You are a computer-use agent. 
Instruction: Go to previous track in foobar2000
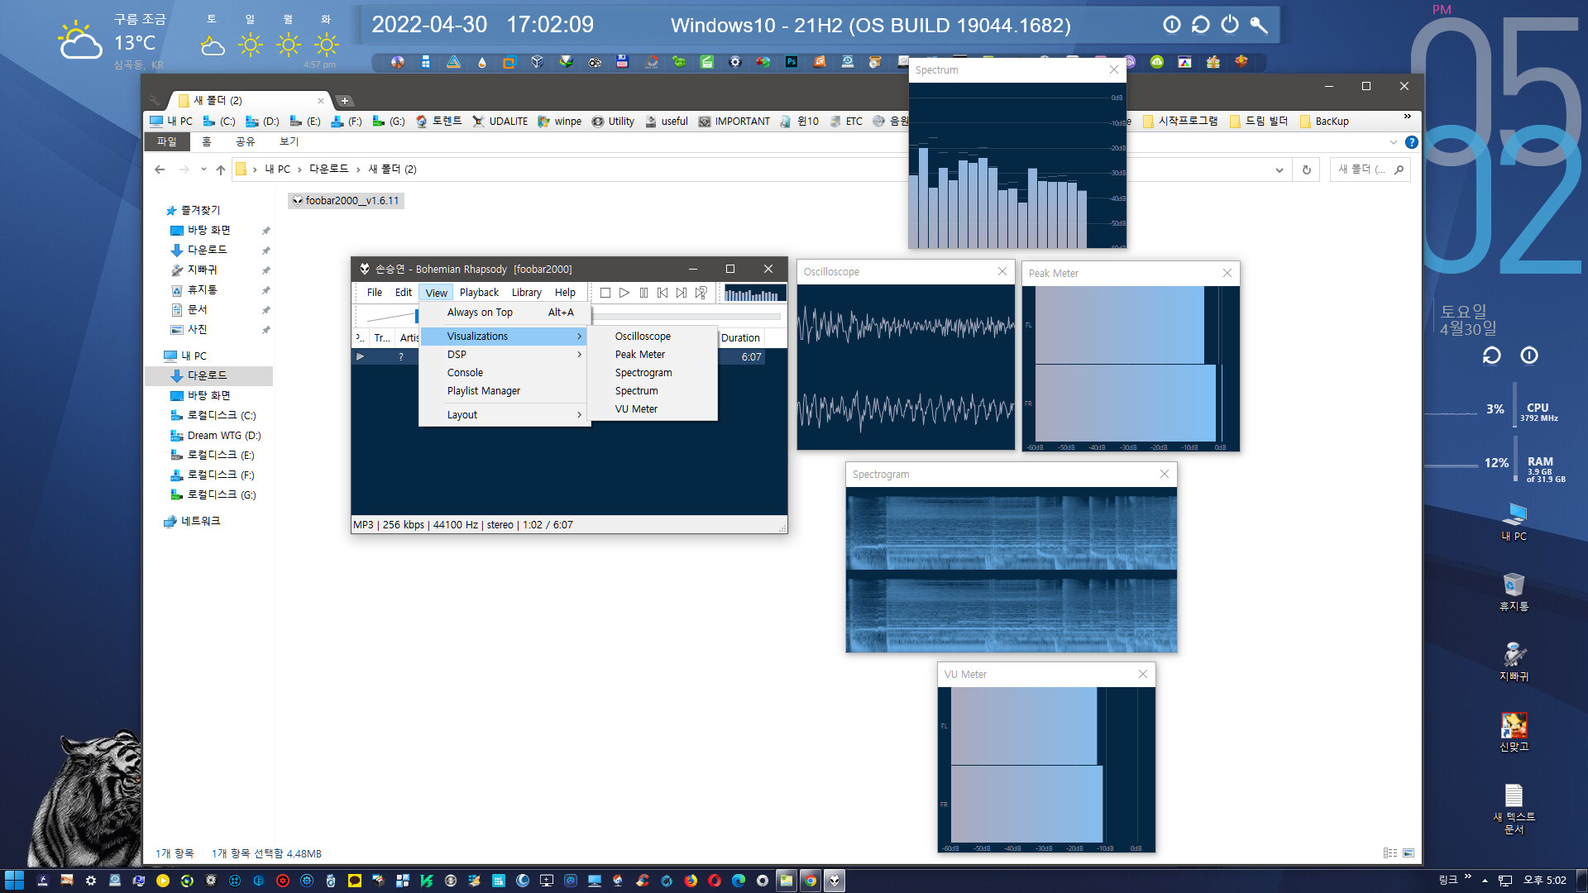(662, 293)
